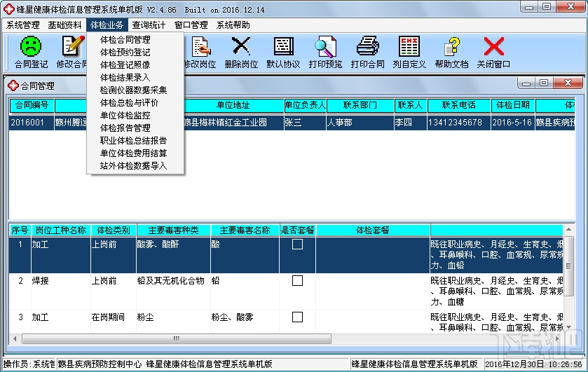Open the 系统管理 menu
The width and height of the screenshot is (588, 372).
point(23,25)
